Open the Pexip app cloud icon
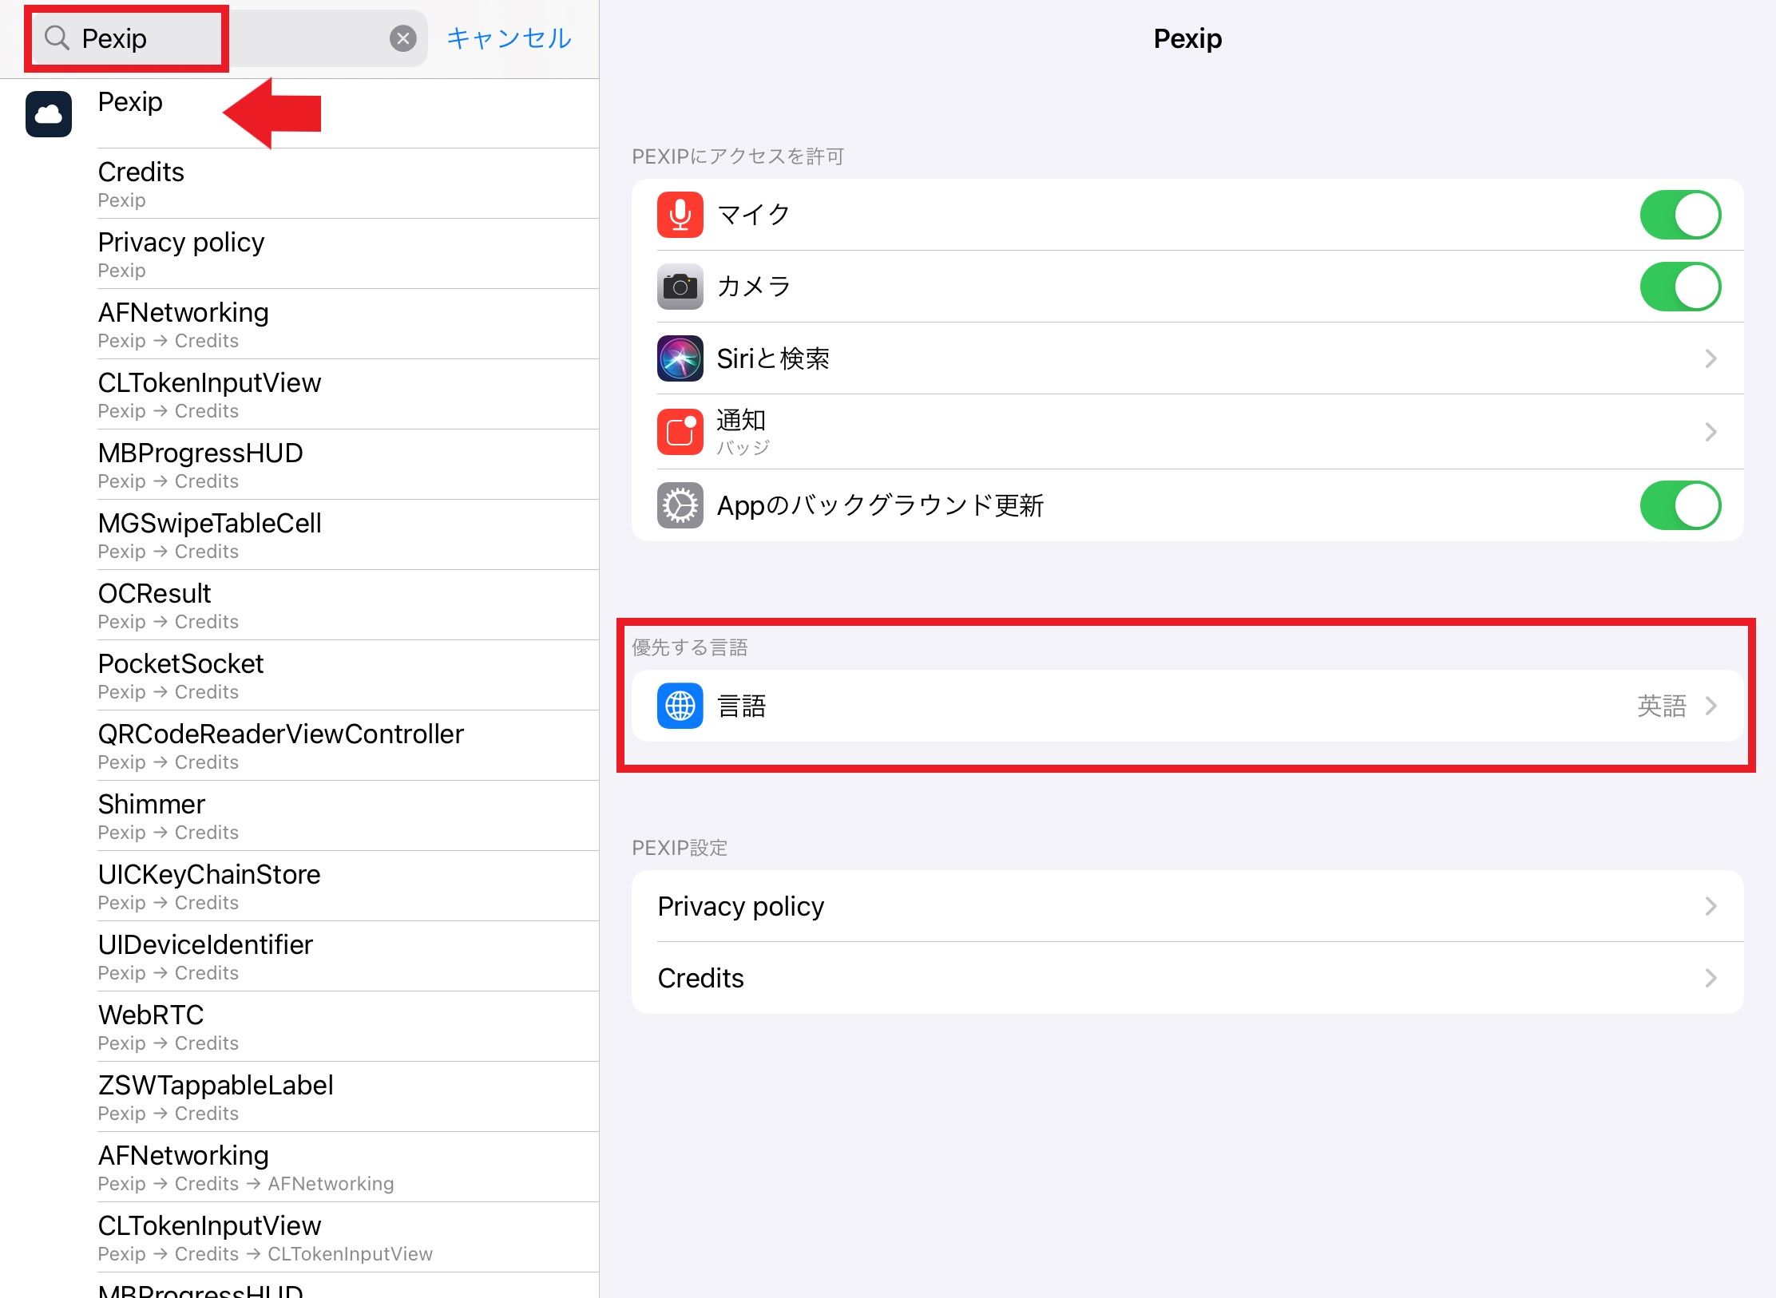 (x=49, y=114)
